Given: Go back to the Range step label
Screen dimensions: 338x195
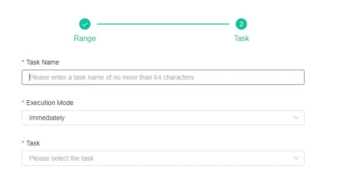Looking at the screenshot, I should 85,38.
